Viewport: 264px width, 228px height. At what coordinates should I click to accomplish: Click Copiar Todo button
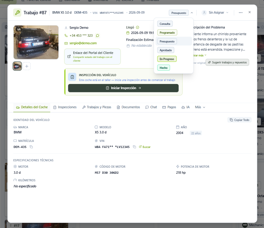(239, 120)
